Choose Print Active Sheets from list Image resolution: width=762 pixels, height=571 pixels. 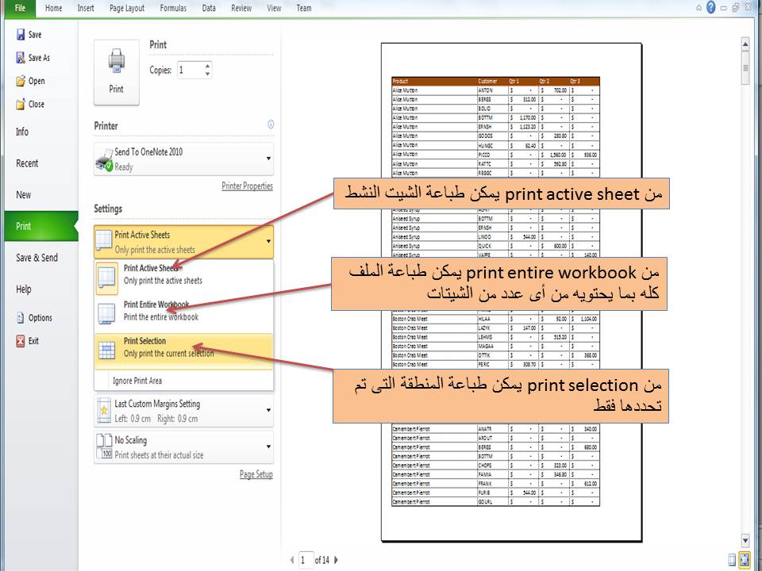coord(183,278)
